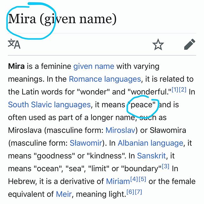Jump to citation reference [6]
Screen dimensions: 204x204
tap(130, 192)
